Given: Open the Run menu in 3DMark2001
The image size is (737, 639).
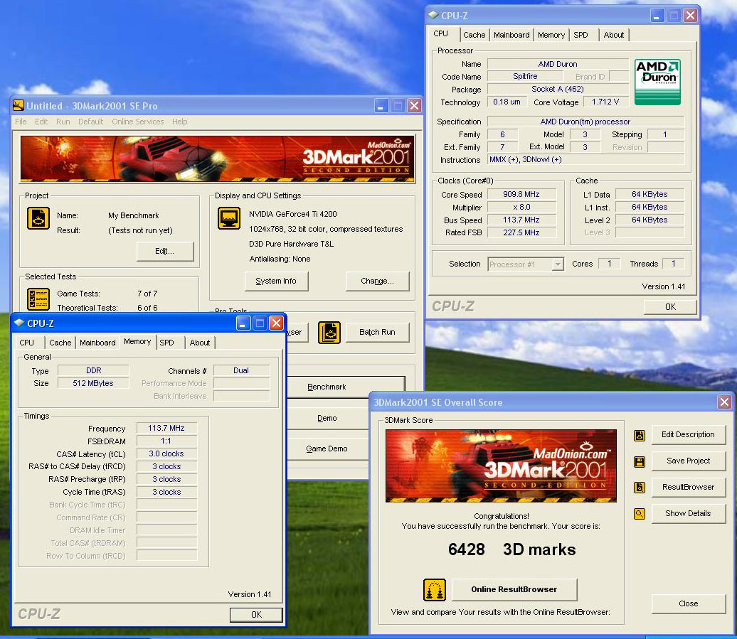Looking at the screenshot, I should 63,122.
